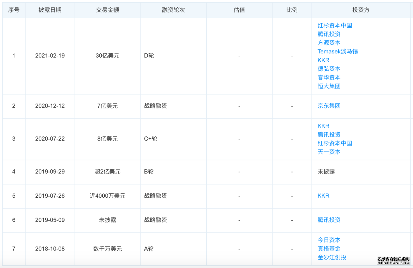Select the amount 数千万美元
Image resolution: width=413 pixels, height=268 pixels.
(x=108, y=249)
